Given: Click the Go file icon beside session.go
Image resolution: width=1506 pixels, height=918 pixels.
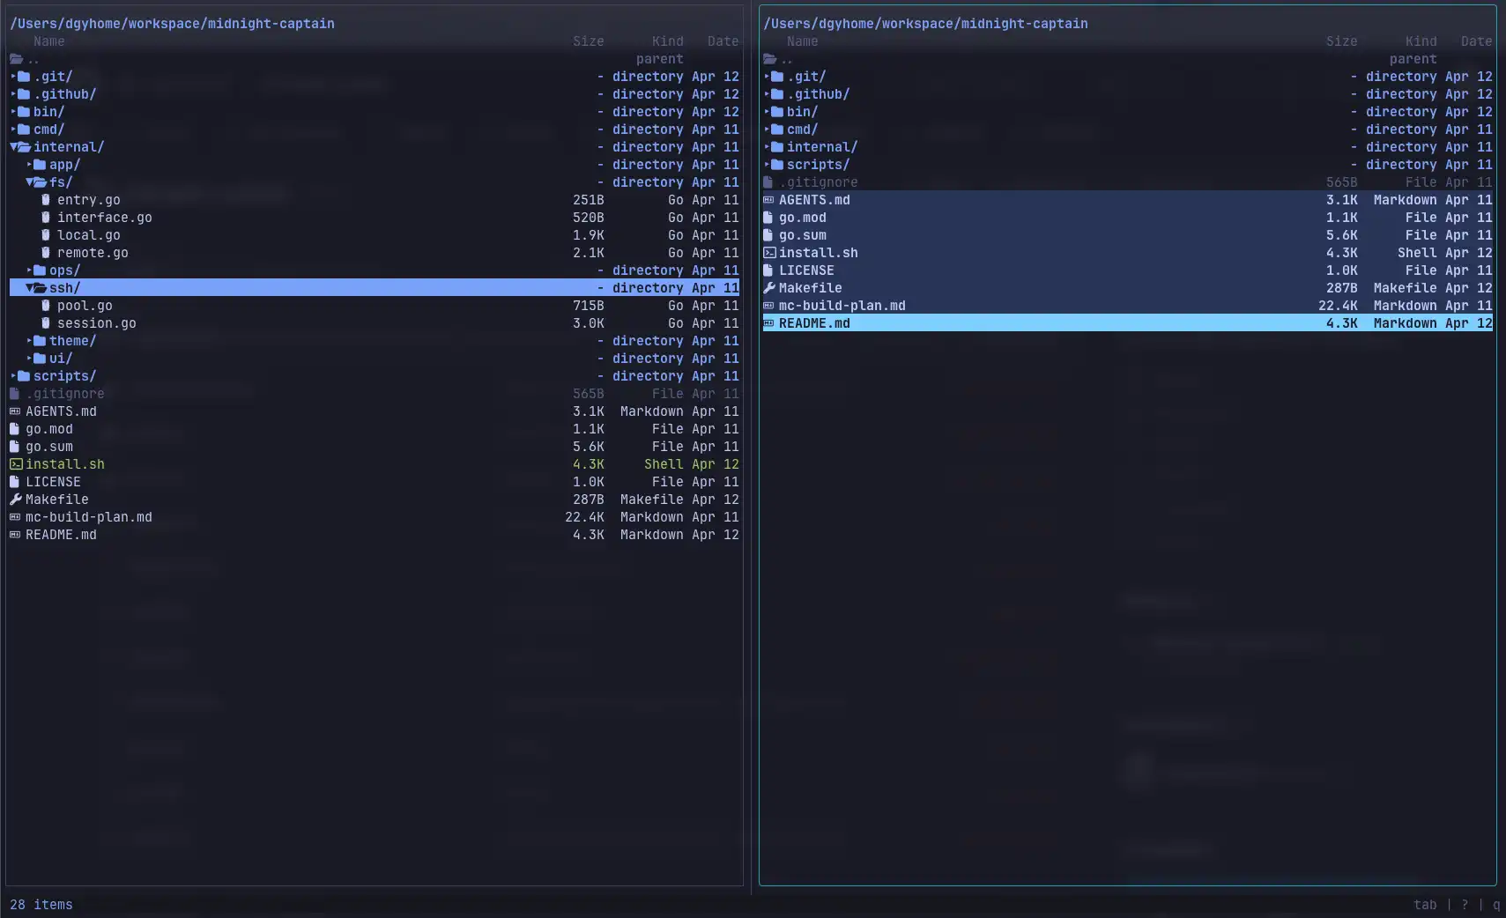Looking at the screenshot, I should (46, 323).
